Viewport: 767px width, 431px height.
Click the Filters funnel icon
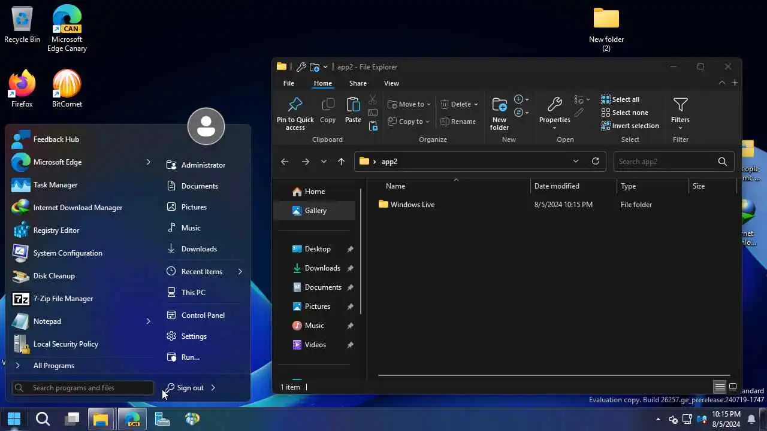pos(680,105)
